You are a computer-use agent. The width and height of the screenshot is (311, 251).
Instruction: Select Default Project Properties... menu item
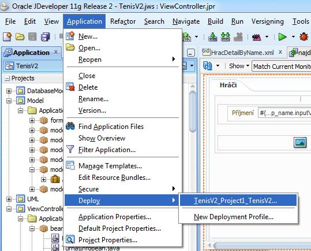(122, 228)
